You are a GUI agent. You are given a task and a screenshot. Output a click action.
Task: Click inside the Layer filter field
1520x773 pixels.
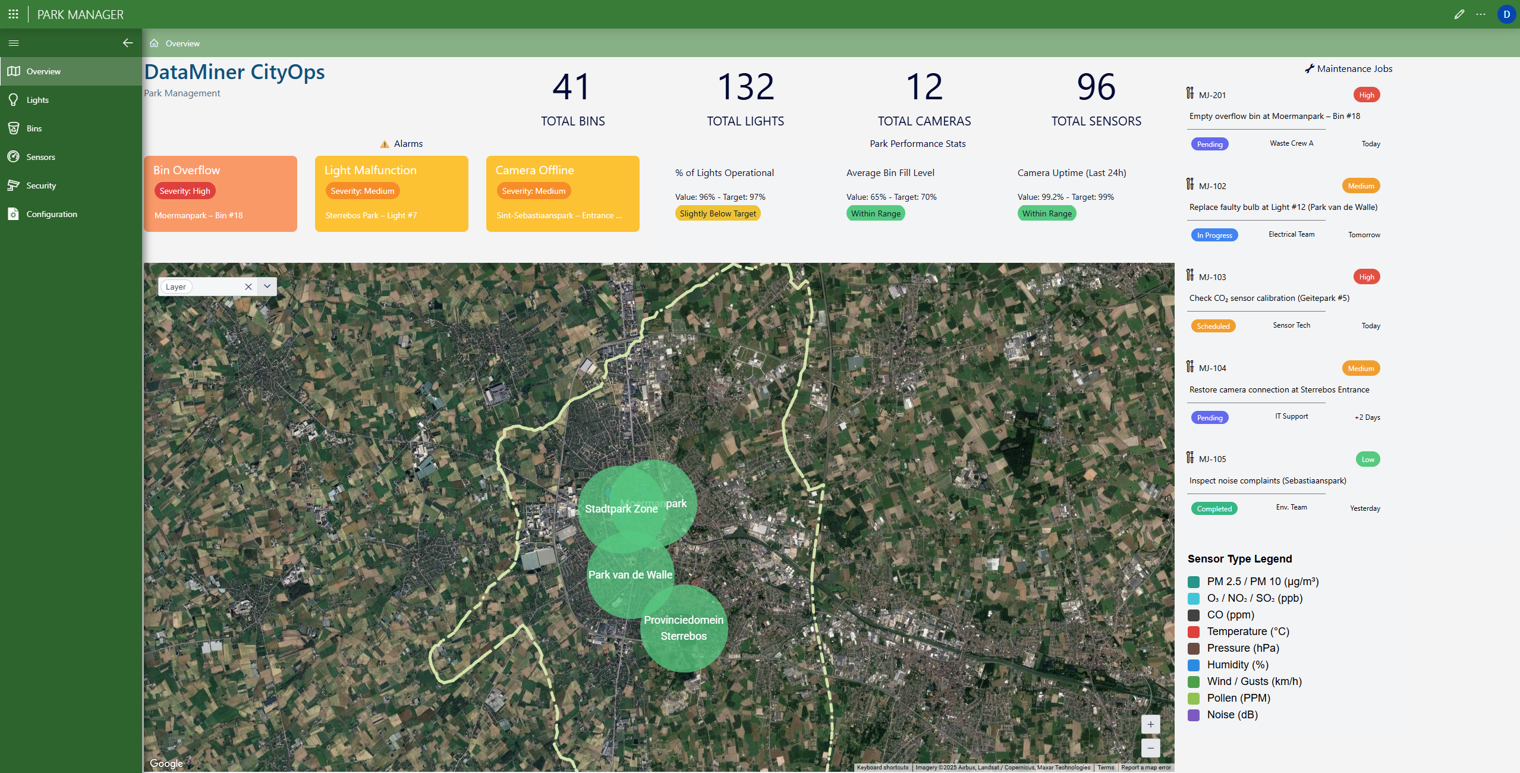tap(216, 287)
